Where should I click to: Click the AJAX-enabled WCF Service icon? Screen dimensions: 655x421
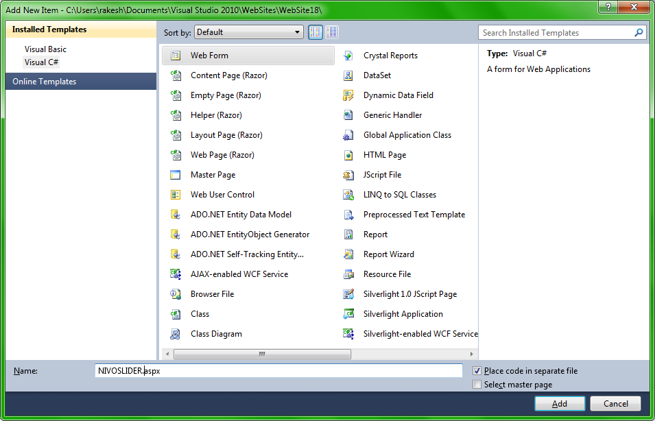(176, 274)
